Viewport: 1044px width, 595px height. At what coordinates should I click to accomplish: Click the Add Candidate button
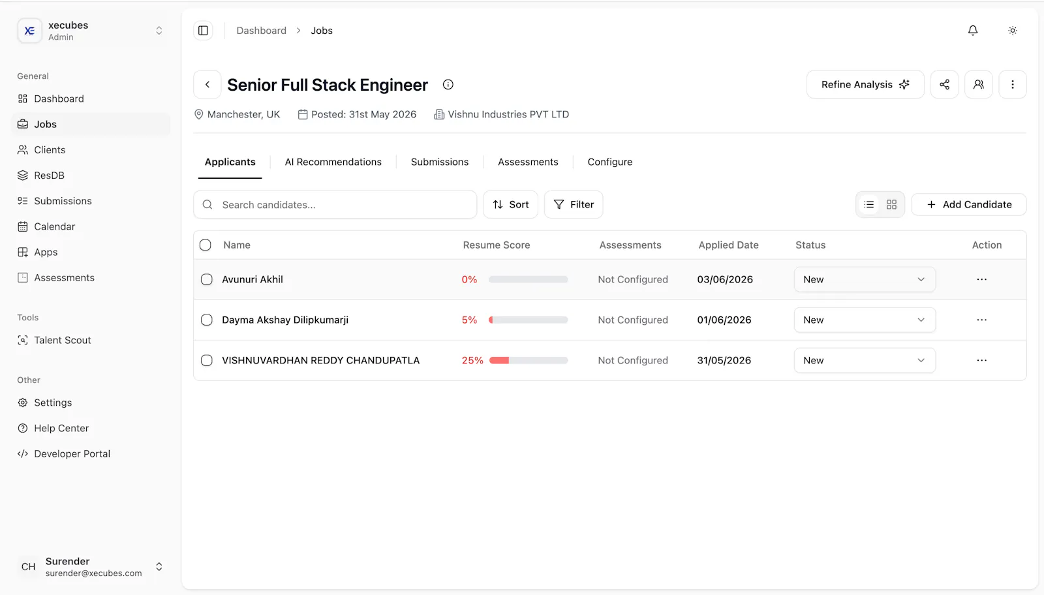[969, 205]
